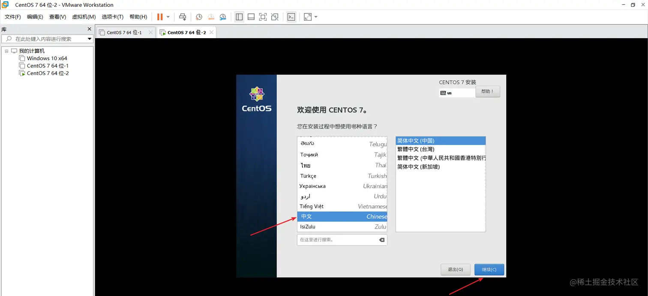Switch to Unity mode
The height and width of the screenshot is (296, 648).
[x=275, y=17]
